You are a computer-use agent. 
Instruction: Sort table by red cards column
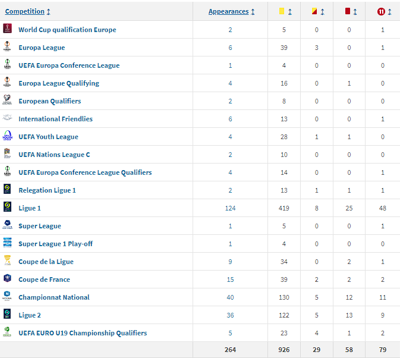pos(351,11)
